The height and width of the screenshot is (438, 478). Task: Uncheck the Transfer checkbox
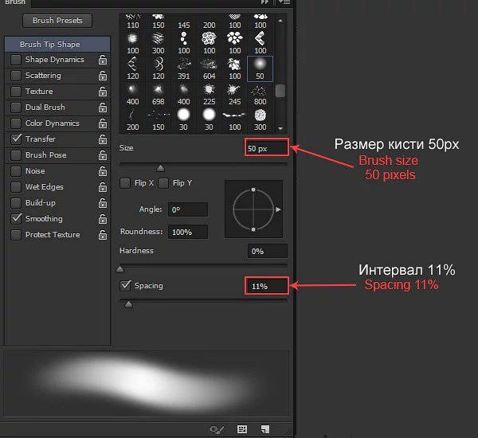(x=16, y=139)
